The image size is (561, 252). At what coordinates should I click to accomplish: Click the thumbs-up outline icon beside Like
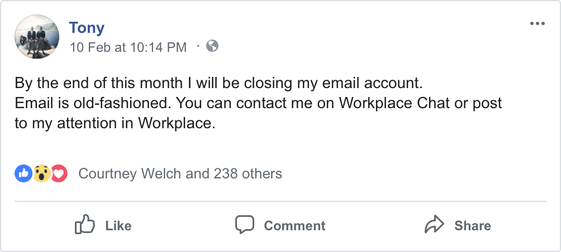(84, 225)
